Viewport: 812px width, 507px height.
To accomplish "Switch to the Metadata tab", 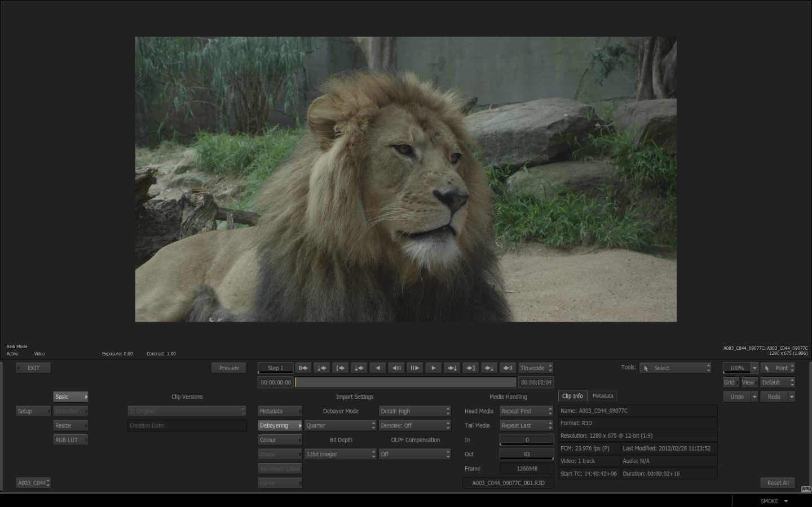I will (x=603, y=396).
